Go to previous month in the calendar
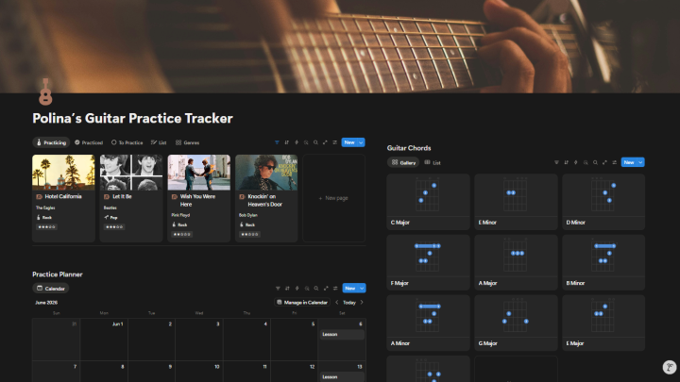This screenshot has height=382, width=680. tap(337, 303)
